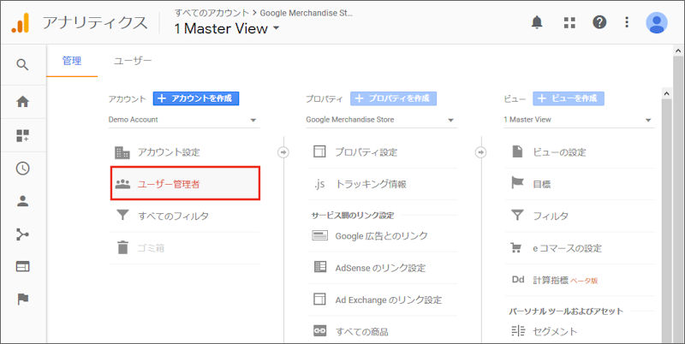Click the funnel icon beside すべてのフィルタ

[x=122, y=216]
